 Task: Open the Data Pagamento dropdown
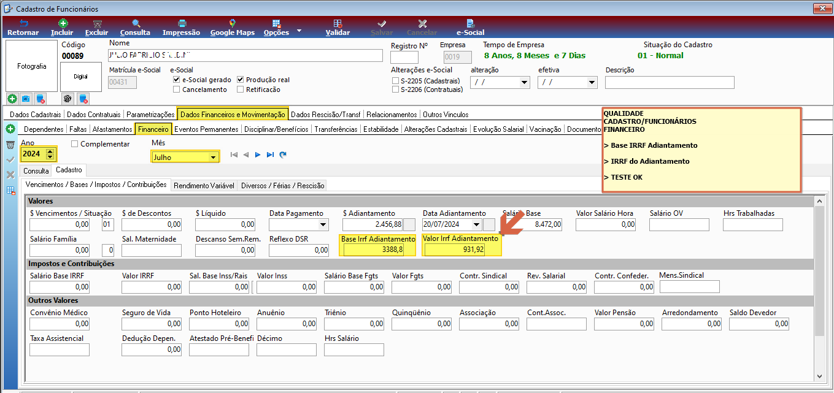[323, 224]
